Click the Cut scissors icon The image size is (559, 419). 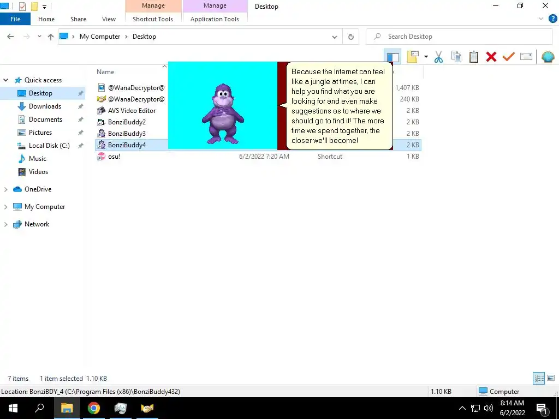point(438,57)
